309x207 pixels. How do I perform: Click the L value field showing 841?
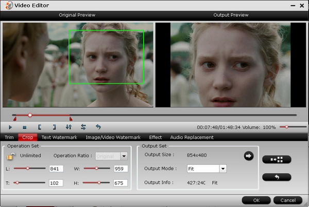point(56,168)
